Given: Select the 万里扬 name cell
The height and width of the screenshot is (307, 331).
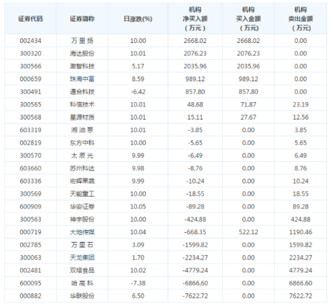Looking at the screenshot, I should coord(82,41).
